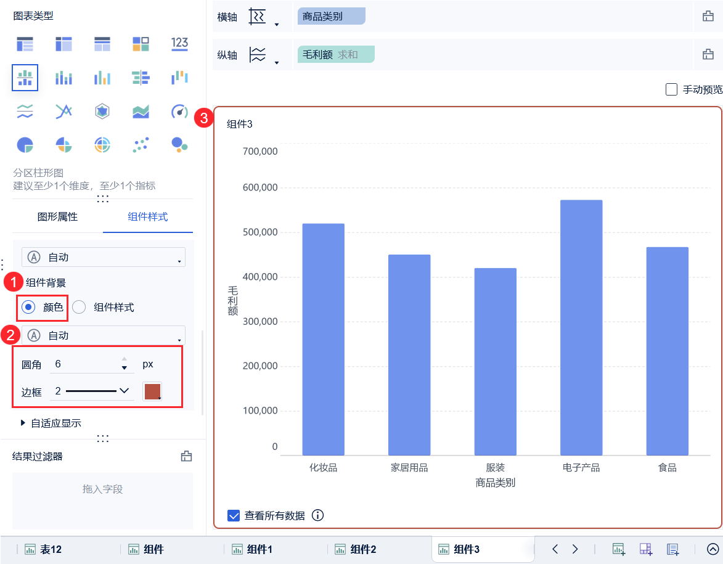Screen dimensions: 723x564
Task: Go to next tabs with right arrow
Action: (x=574, y=549)
